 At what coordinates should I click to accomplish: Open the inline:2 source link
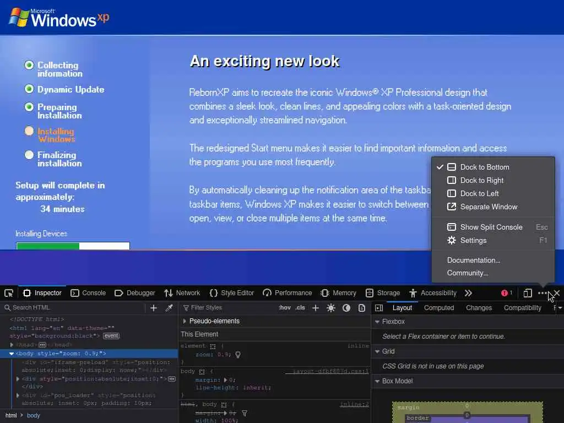(x=354, y=404)
